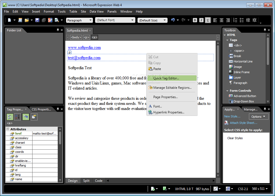Insert Horizontal Line from Toolbox
The height and width of the screenshot is (196, 275).
point(241,61)
